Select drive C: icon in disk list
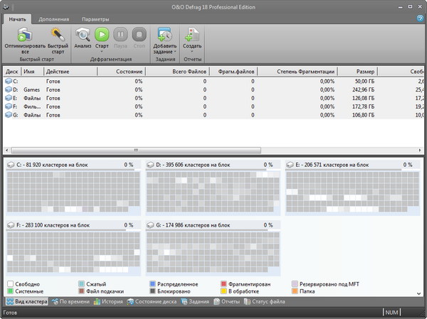427x319 pixels. click(x=9, y=82)
